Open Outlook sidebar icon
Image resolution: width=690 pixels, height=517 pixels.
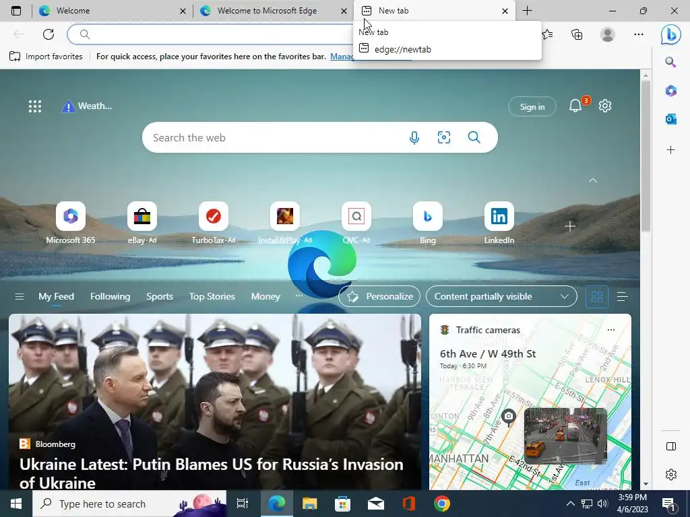(670, 118)
